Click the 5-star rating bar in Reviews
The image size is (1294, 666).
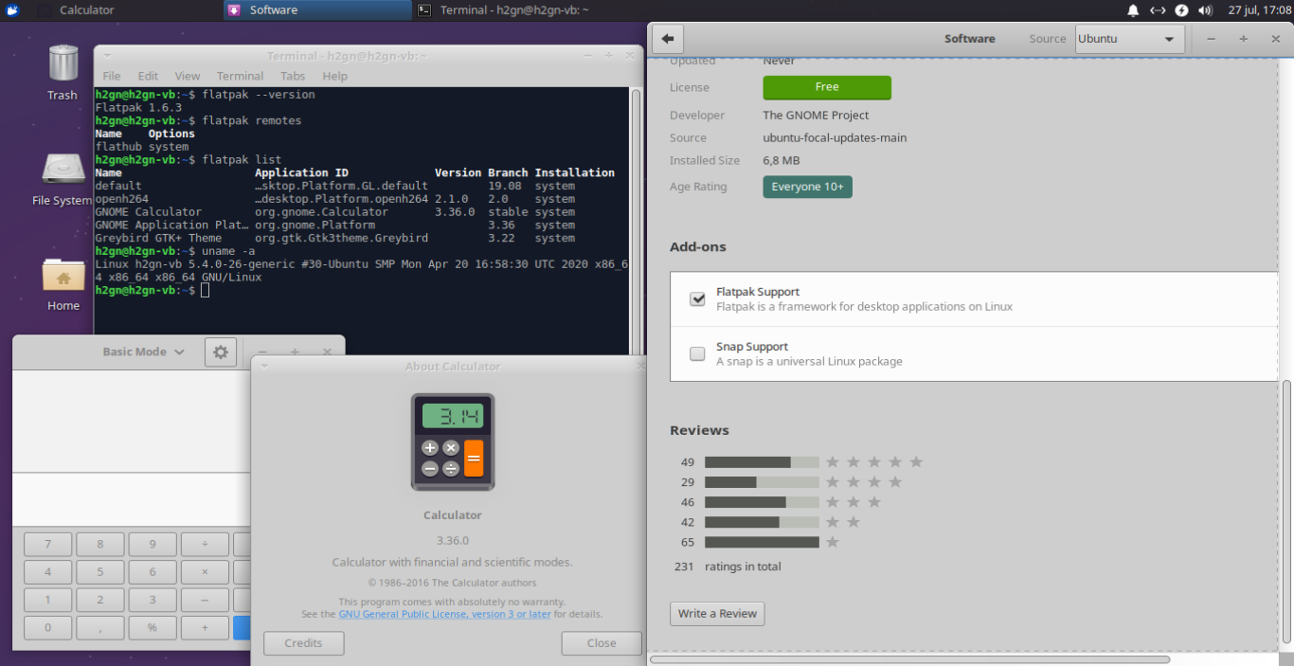click(762, 461)
